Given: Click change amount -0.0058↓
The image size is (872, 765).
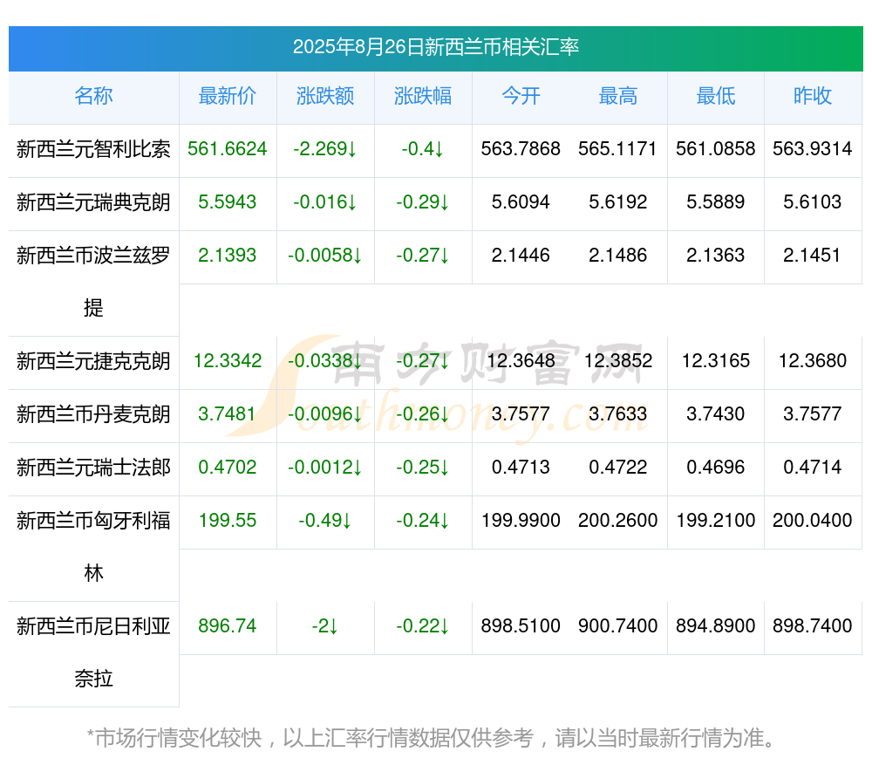Looking at the screenshot, I should point(325,256).
